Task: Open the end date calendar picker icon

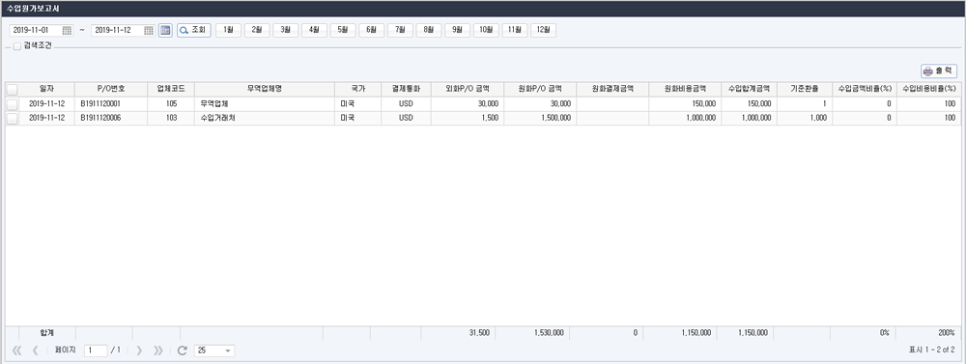Action: (149, 31)
